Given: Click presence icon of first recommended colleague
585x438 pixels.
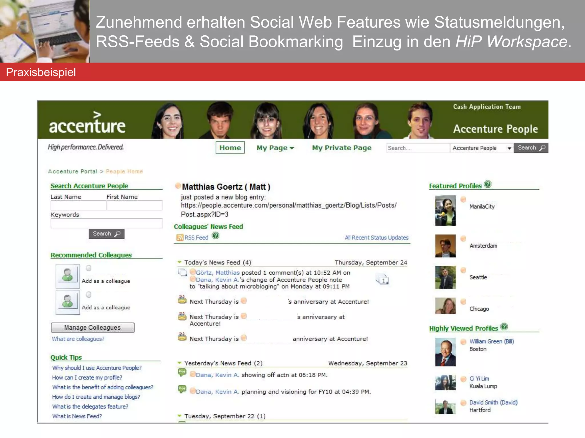Looking at the screenshot, I should [89, 268].
